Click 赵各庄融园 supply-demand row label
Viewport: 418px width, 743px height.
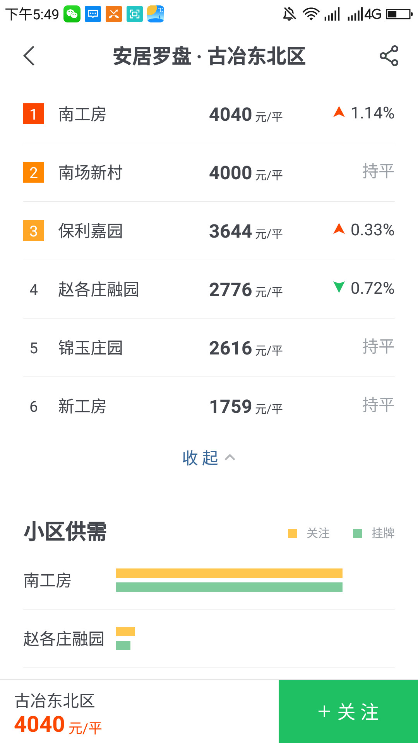(x=64, y=639)
